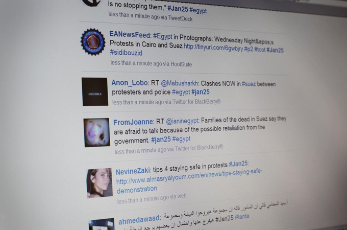347x230 pixels.
Task: Visit the Anon_Lobo username link
Action: (130, 83)
